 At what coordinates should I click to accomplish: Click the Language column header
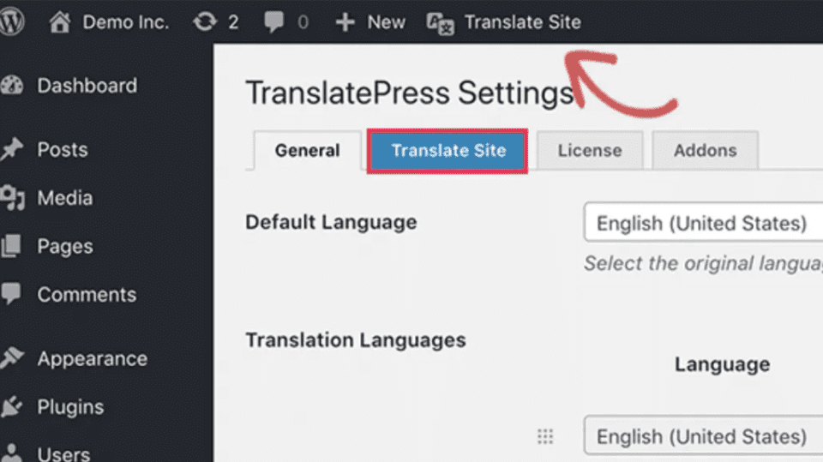(x=722, y=364)
